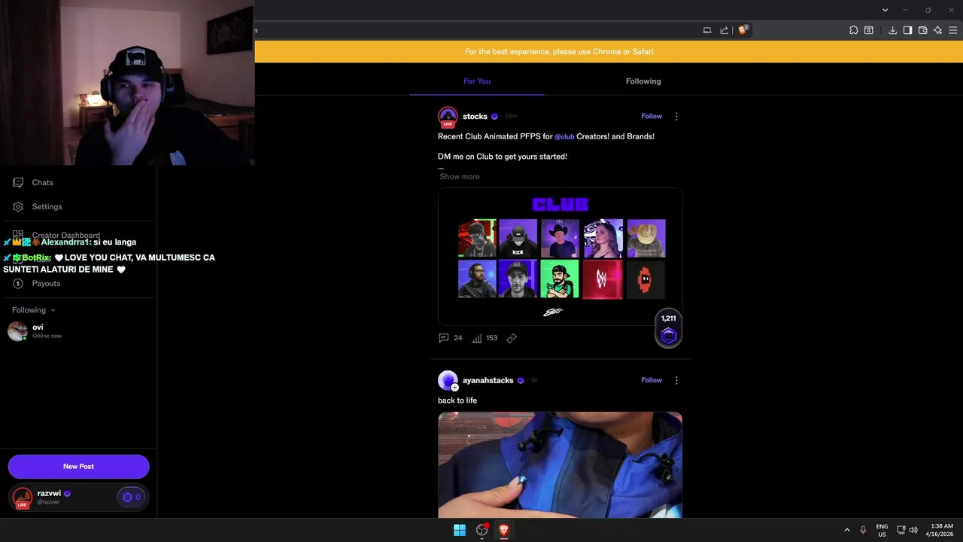Open OBS icon on taskbar
The image size is (963, 542).
point(482,530)
